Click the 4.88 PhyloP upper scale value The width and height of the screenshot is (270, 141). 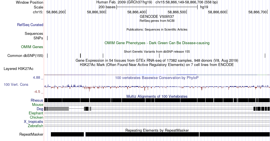click(36, 78)
